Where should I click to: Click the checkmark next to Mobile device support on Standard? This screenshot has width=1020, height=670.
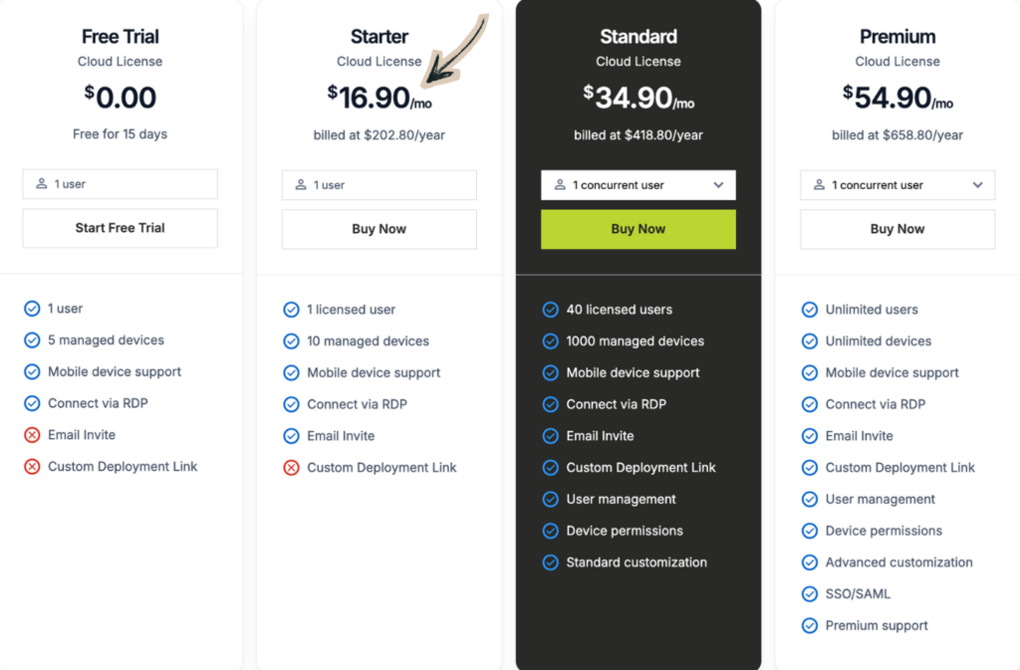[550, 372]
